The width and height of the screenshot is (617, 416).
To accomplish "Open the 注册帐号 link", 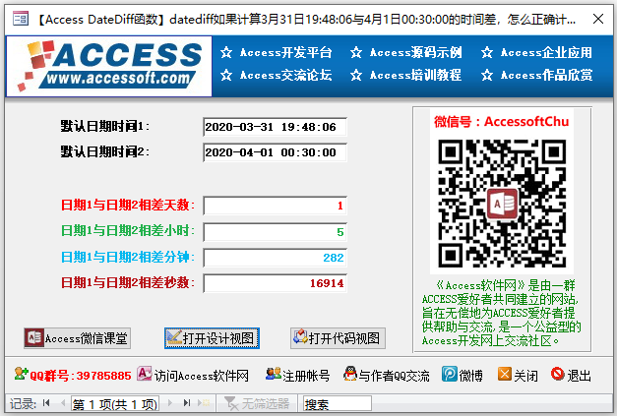I will point(306,376).
